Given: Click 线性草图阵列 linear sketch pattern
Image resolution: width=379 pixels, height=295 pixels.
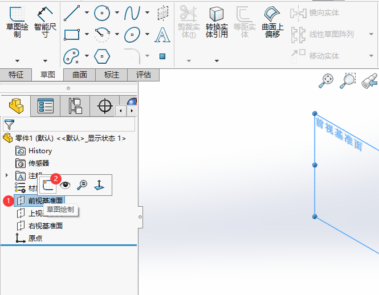Looking at the screenshot, I should point(322,35).
